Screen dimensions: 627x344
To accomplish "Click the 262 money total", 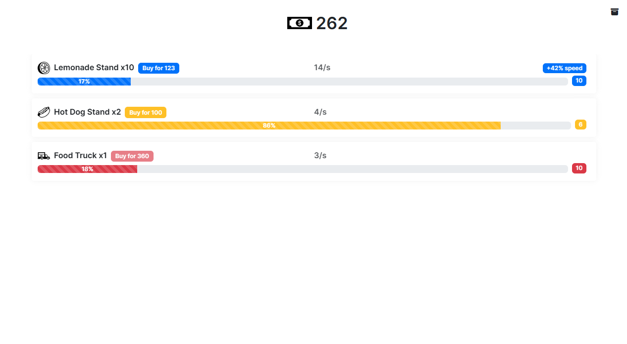I will tap(332, 23).
